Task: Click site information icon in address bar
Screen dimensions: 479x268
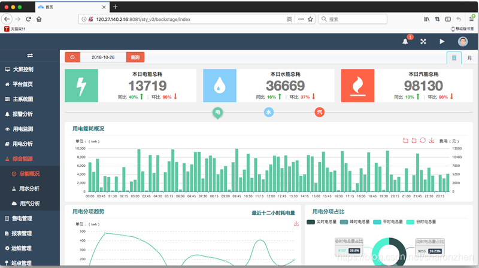Action: pos(84,19)
